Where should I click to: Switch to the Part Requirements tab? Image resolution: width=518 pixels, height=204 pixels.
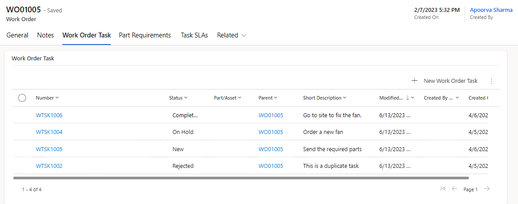tap(145, 35)
